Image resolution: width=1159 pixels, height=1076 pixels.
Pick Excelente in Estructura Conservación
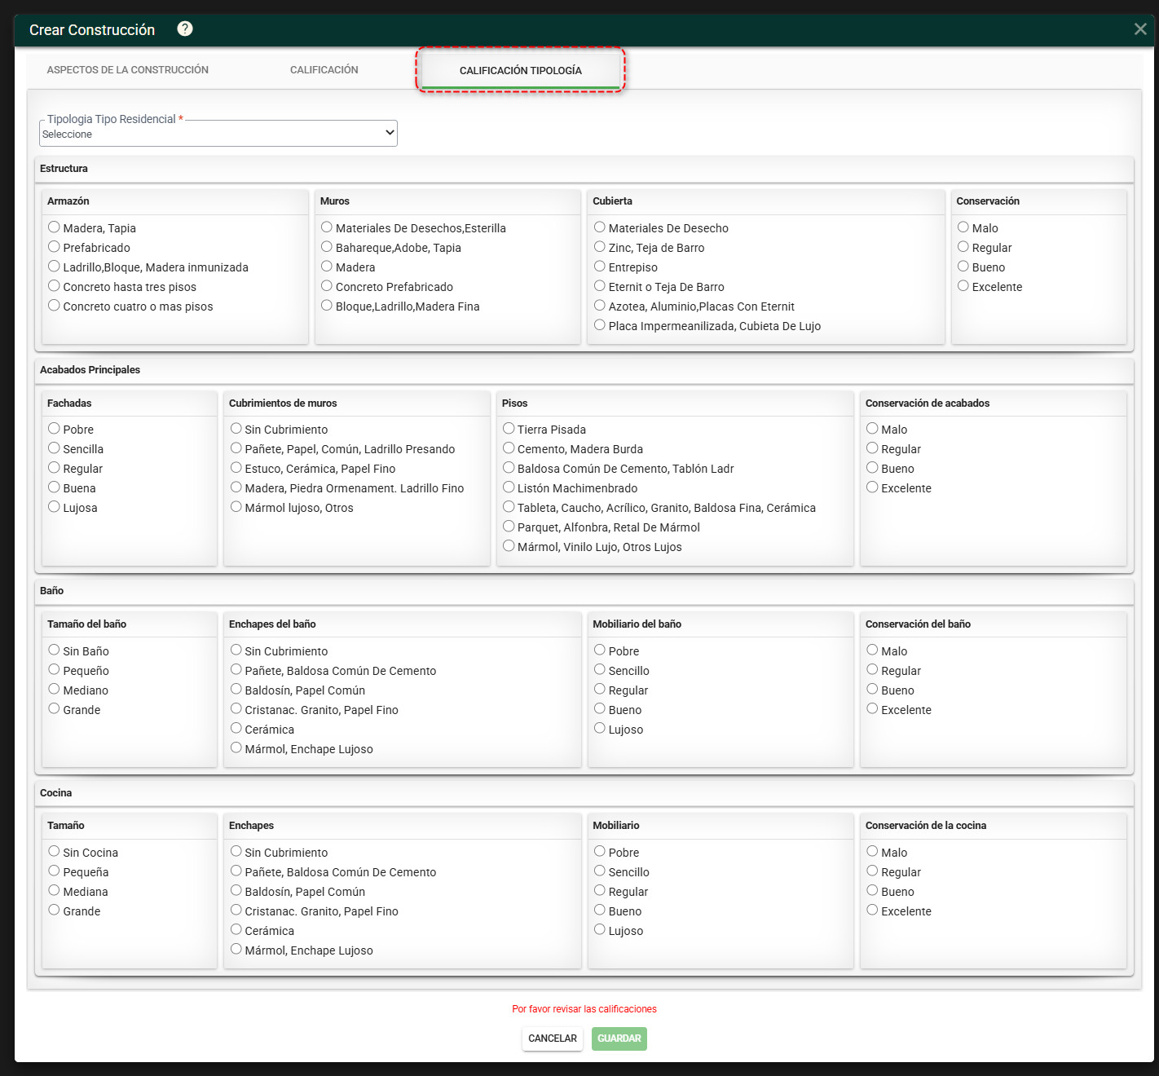click(963, 286)
